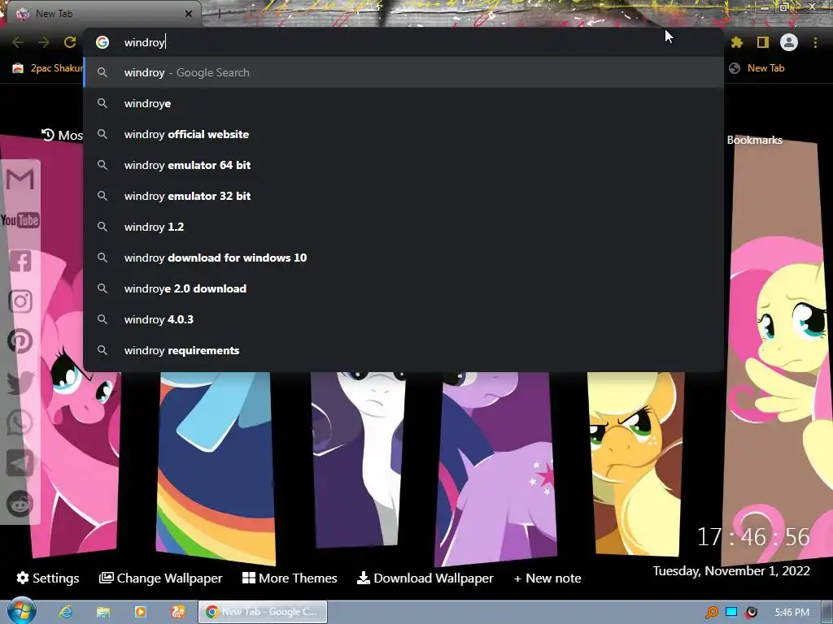Open File Explorer from taskbar
Image resolution: width=833 pixels, height=624 pixels.
103,612
